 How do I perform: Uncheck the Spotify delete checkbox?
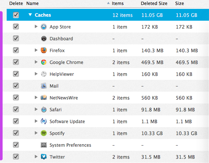[x=16, y=133]
